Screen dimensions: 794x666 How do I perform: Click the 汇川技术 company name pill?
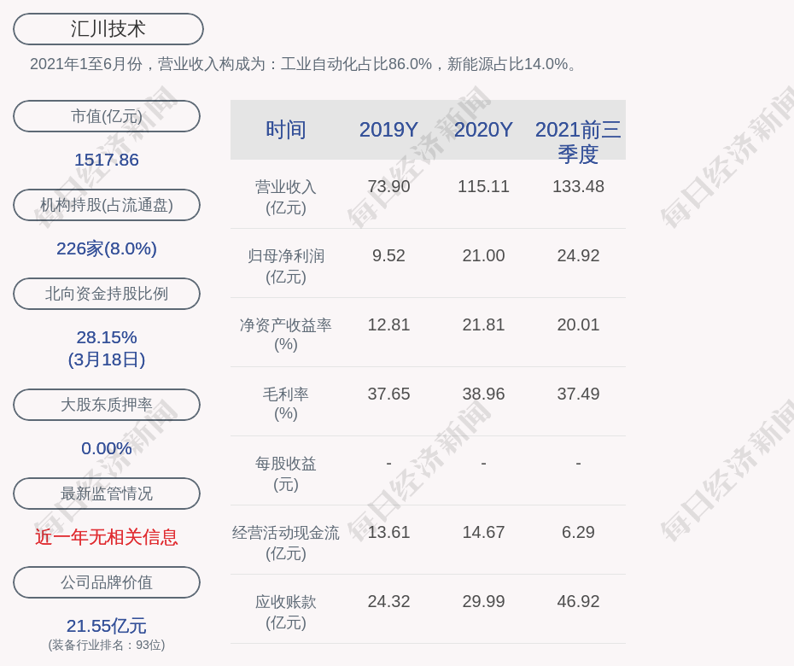pos(108,29)
